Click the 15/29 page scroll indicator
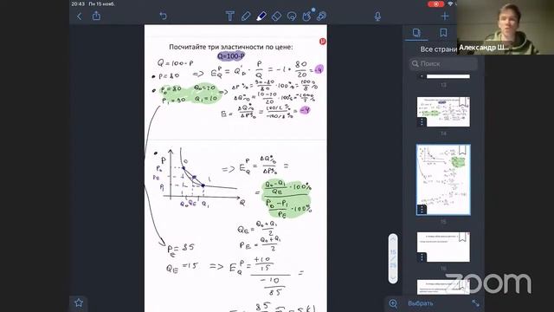 tap(393, 258)
